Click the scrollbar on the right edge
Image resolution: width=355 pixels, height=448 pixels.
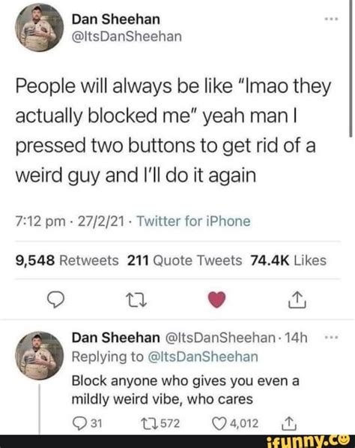351,68
